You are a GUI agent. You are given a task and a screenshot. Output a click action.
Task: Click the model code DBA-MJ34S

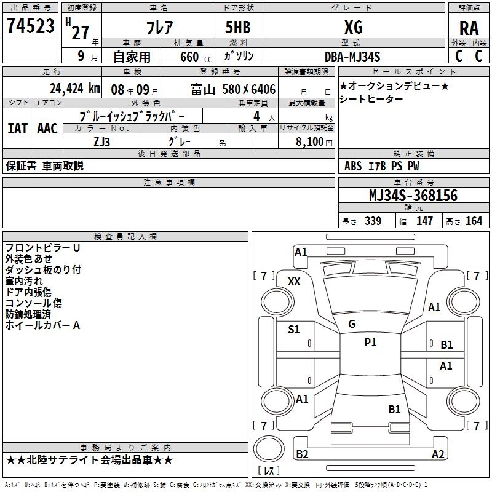[x=352, y=57]
